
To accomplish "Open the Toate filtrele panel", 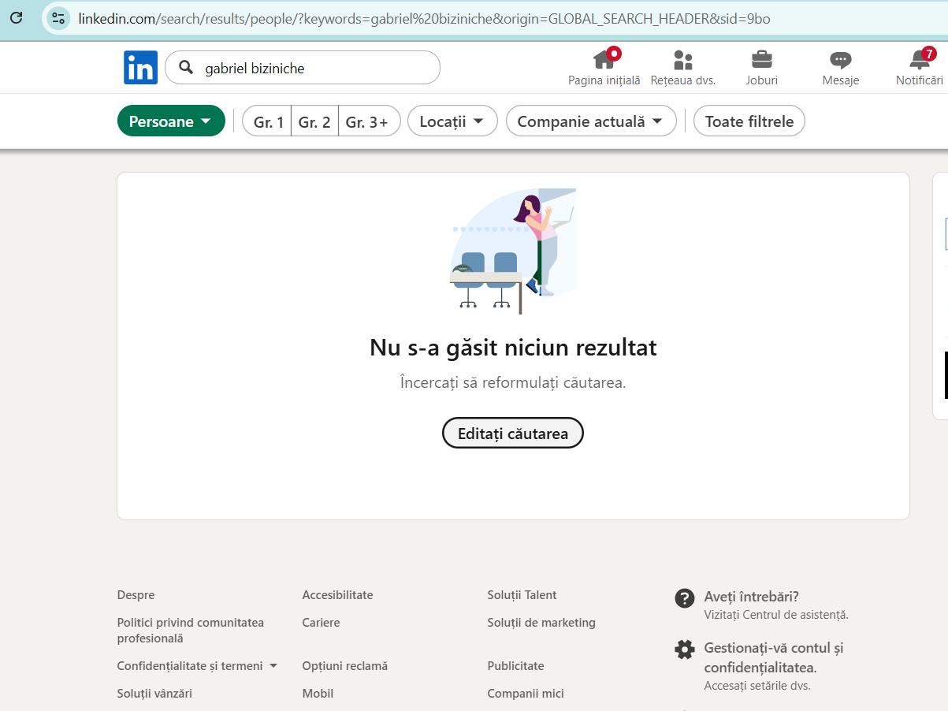I will [x=749, y=121].
